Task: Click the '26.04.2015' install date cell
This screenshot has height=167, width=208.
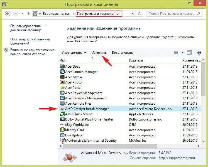Action: [190, 141]
